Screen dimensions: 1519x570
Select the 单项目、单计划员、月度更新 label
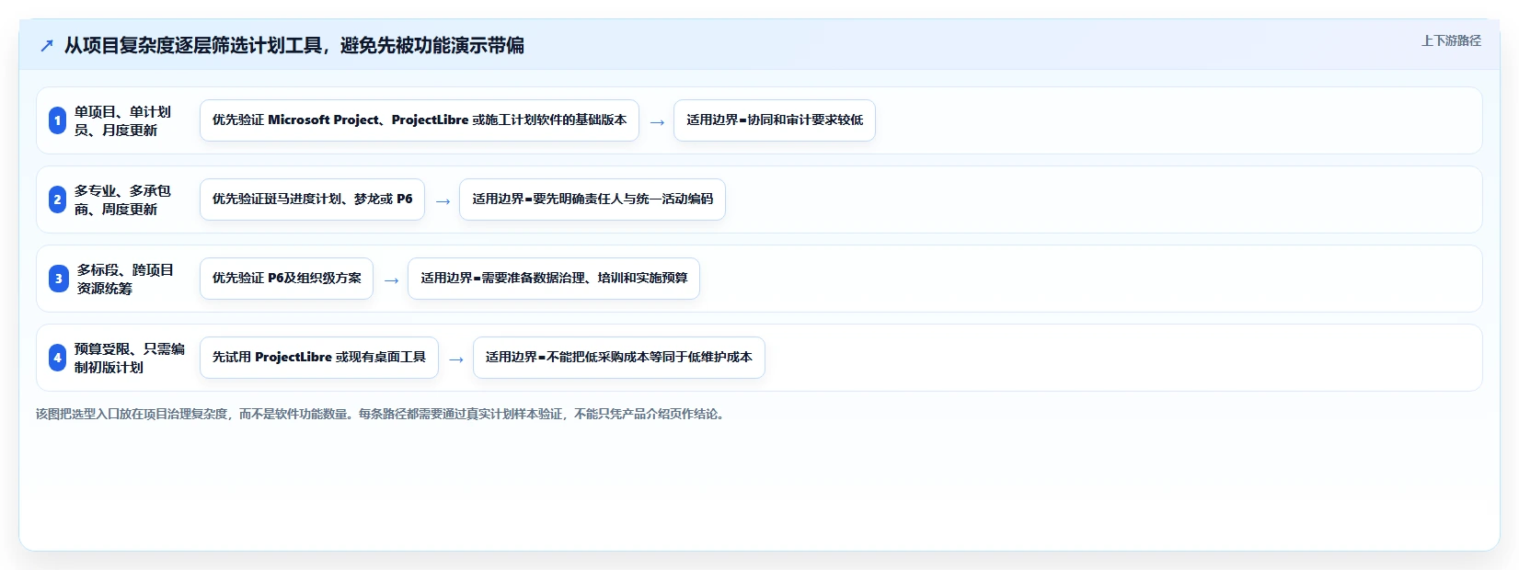coord(122,120)
